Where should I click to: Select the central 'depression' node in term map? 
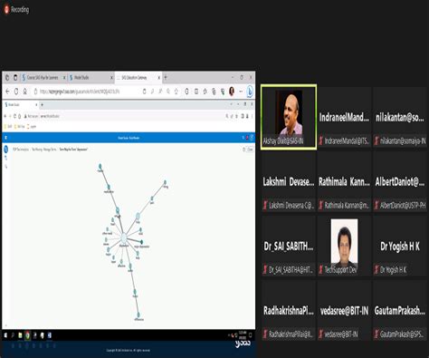coord(123,238)
